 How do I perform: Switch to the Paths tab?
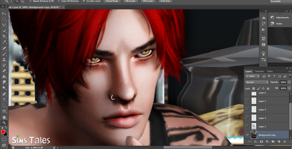pos(270,71)
